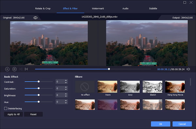Screen dimensions: 196x129
Task: Decrease the Contrast value with down arrow
Action: tap(66, 83)
